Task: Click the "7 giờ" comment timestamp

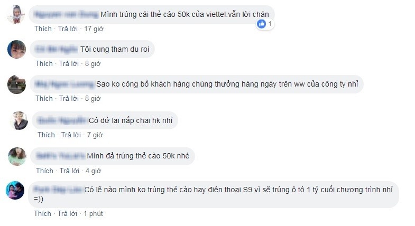Action: click(95, 135)
